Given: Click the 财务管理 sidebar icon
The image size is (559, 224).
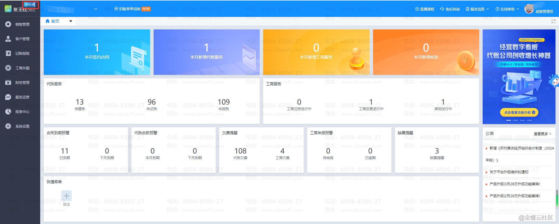Looking at the screenshot, I should pyautogui.click(x=8, y=82).
